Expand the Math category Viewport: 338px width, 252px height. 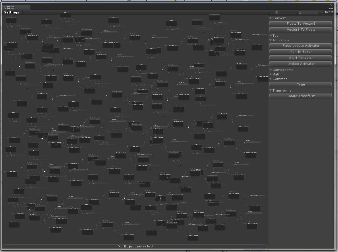[x=271, y=74]
